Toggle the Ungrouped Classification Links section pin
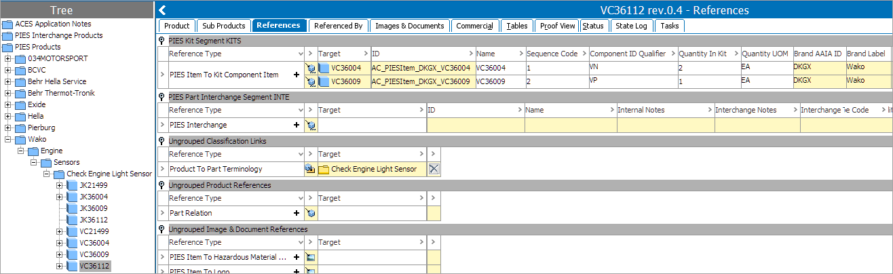 [161, 141]
